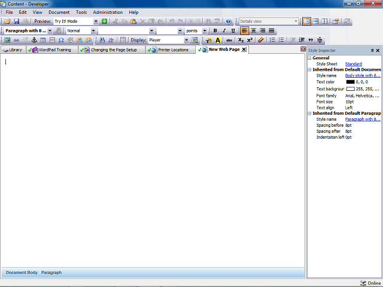The image size is (383, 287).
Task: Click the vertical split layout icon
Action: pos(324,22)
